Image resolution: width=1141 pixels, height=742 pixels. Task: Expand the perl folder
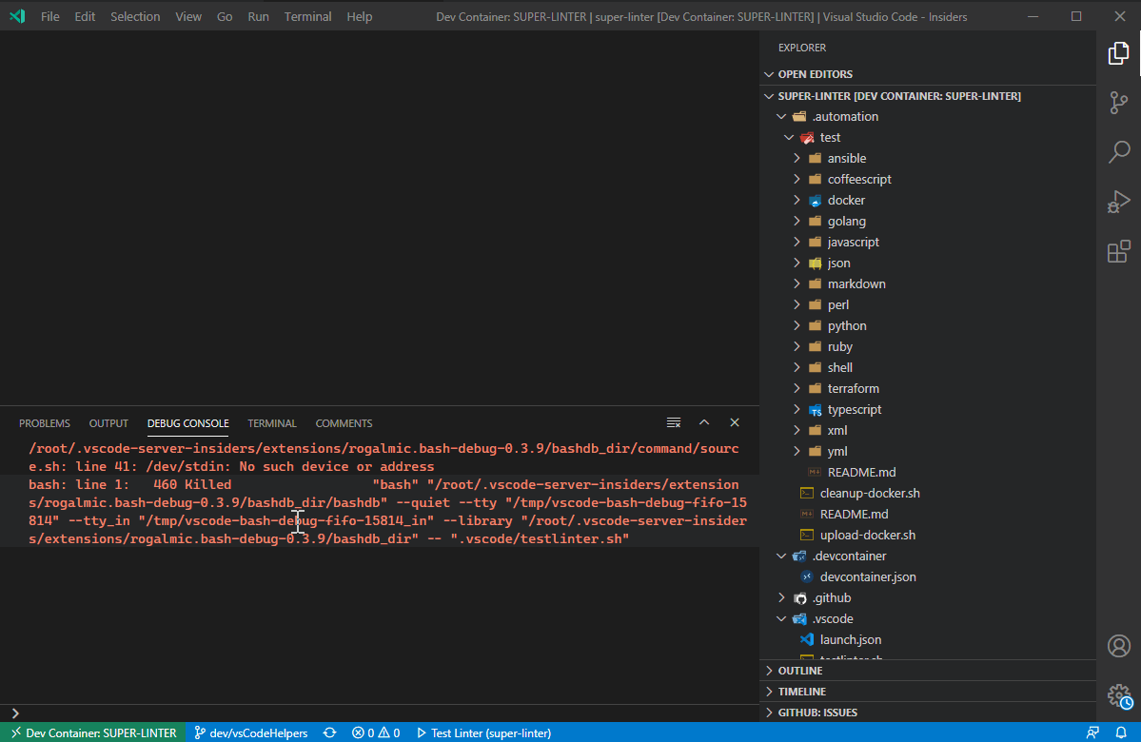928,304
